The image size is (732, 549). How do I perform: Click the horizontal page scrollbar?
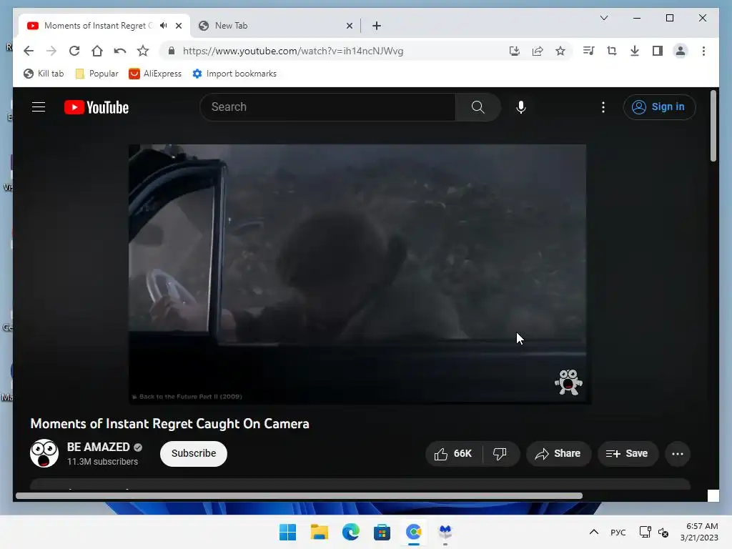click(299, 496)
